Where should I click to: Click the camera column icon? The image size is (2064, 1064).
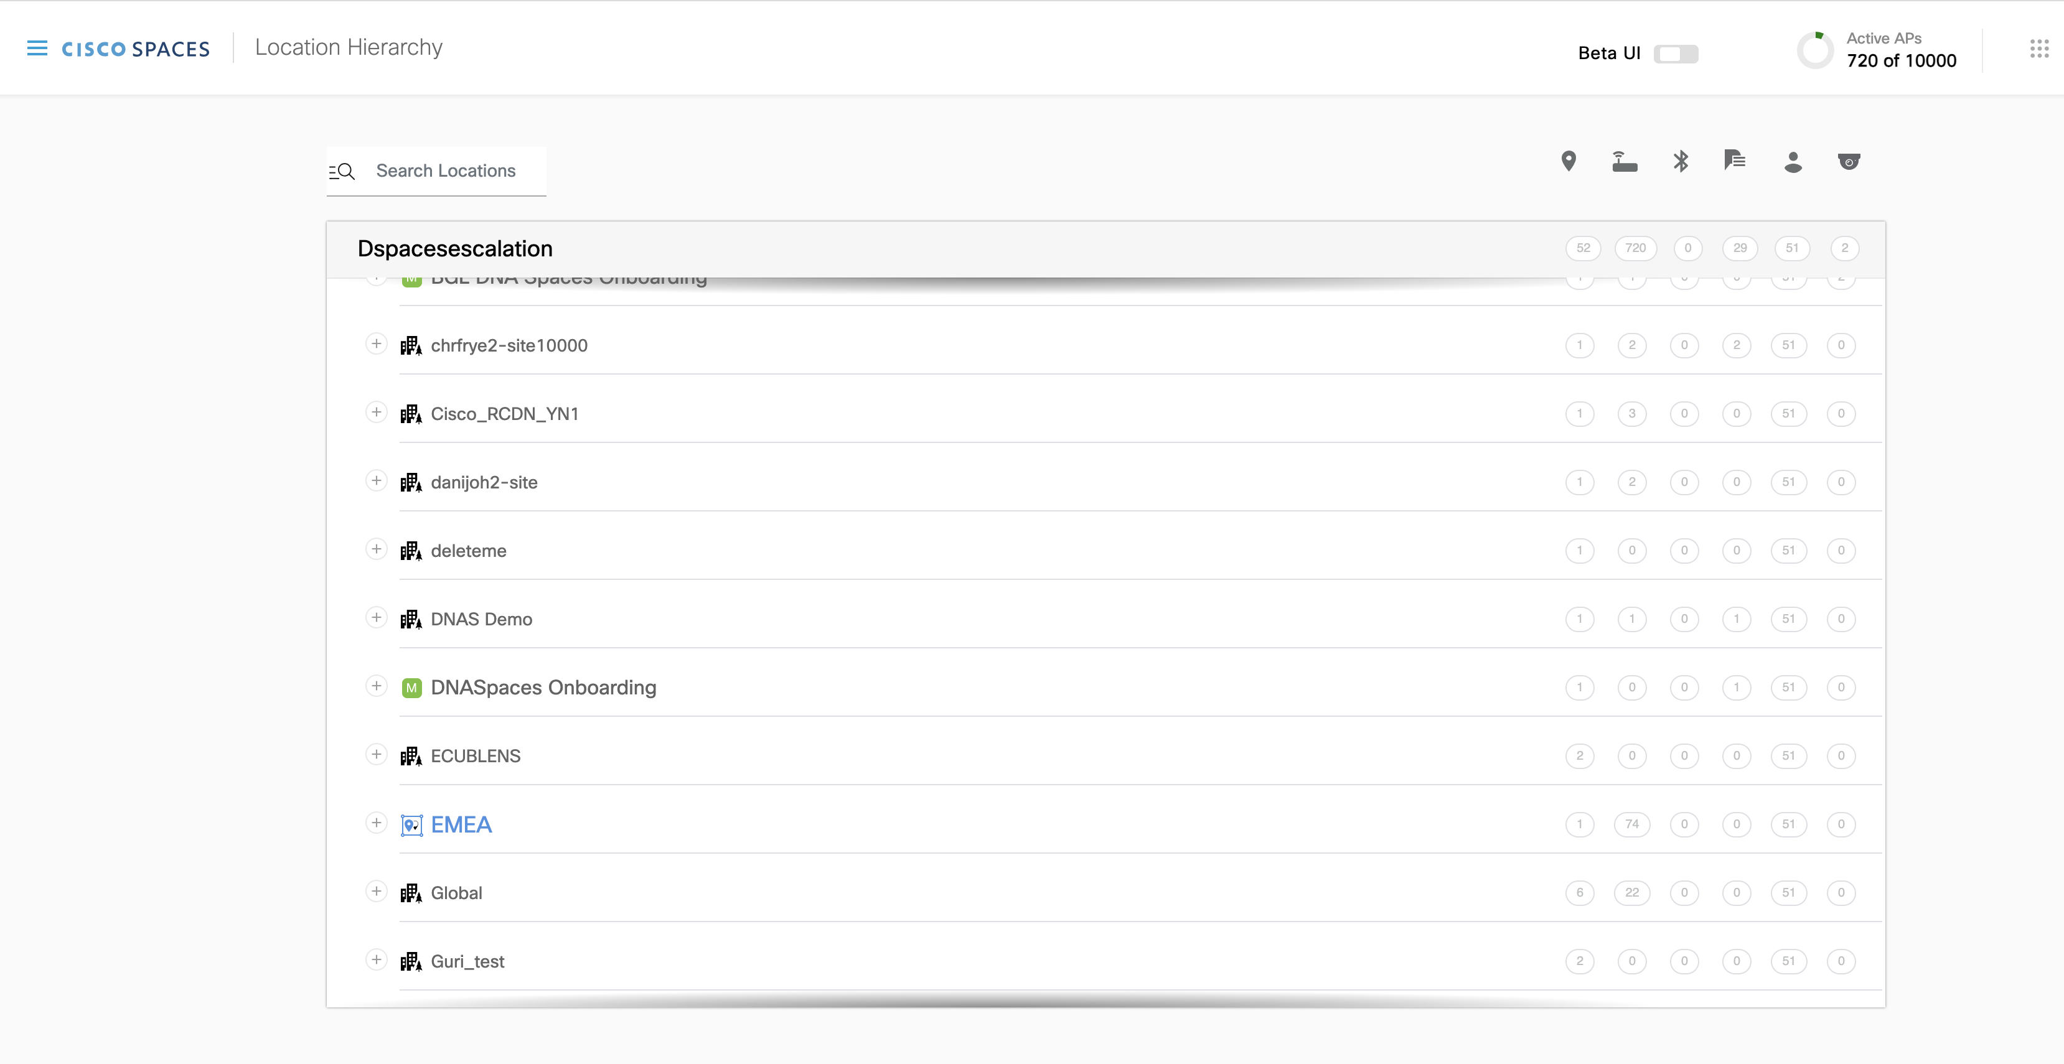(1849, 162)
